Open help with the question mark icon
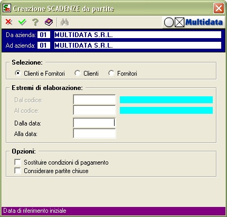Viewport: 227px width, 217px height. pyautogui.click(x=35, y=22)
